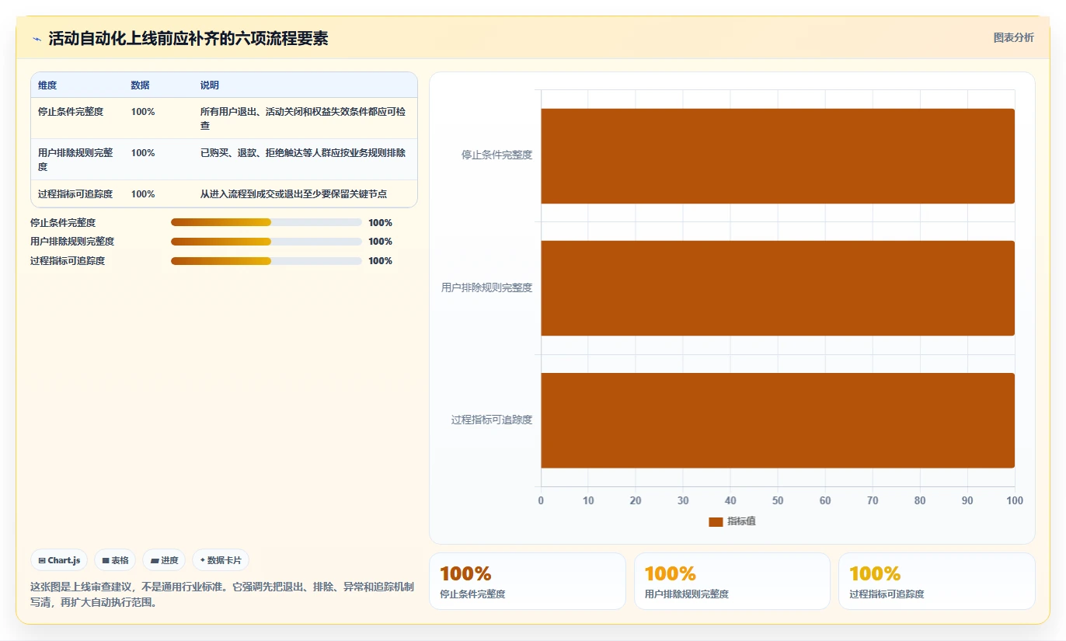The width and height of the screenshot is (1066, 641).
Task: Select the Chart.js tag chip
Action: pyautogui.click(x=59, y=560)
